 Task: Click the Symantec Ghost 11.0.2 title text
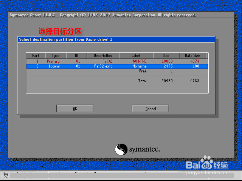33,15
